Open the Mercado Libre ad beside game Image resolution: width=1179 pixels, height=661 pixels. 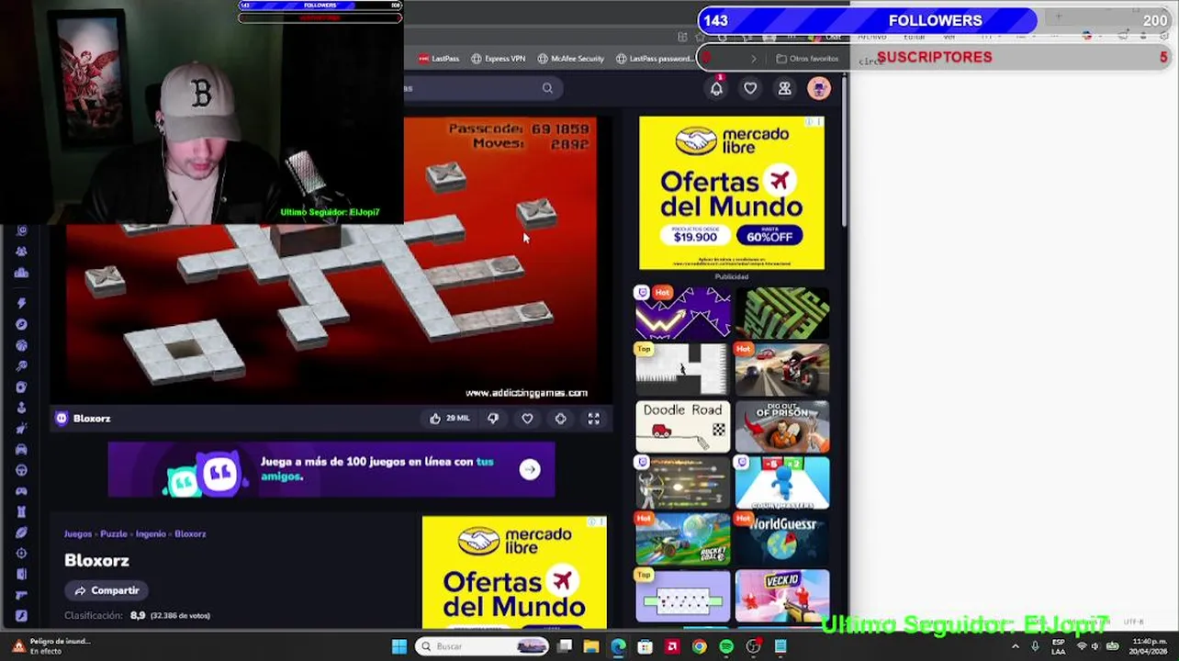(732, 193)
